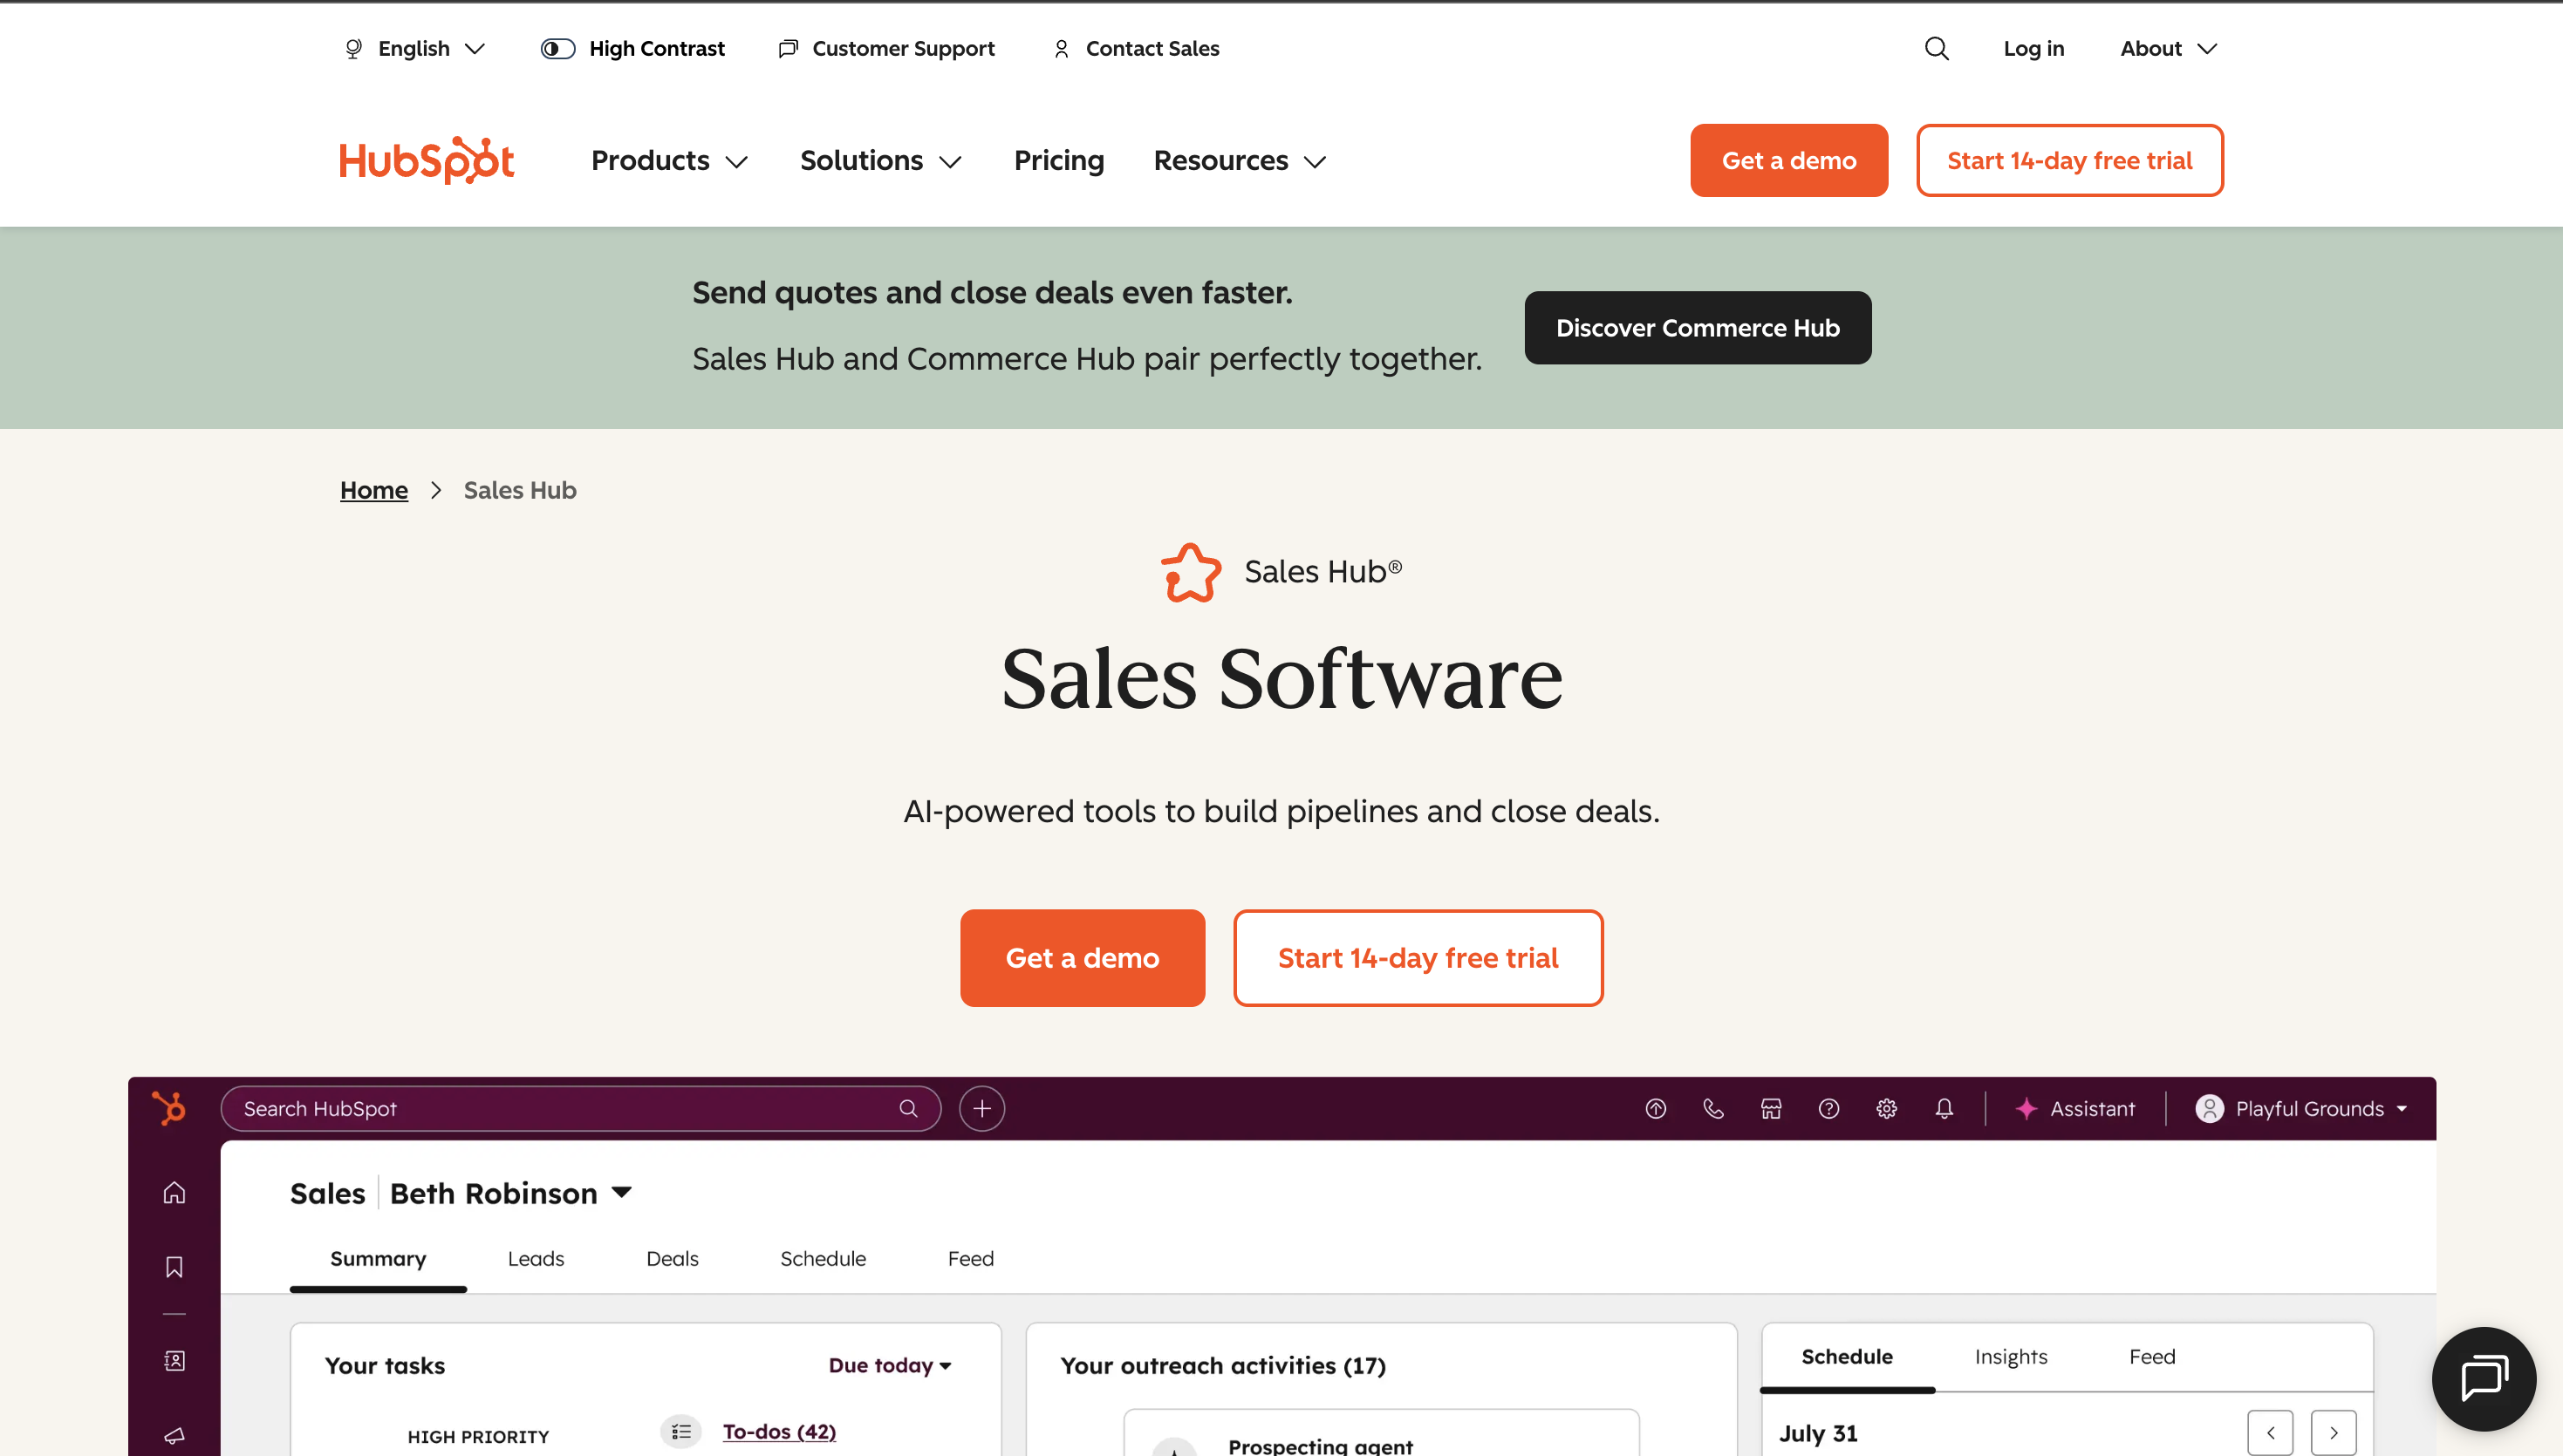Toggle the High Contrast switch

[x=557, y=48]
